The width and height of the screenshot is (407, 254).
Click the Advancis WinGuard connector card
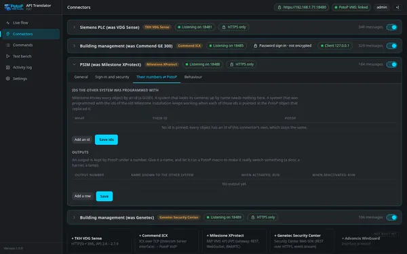(370, 240)
